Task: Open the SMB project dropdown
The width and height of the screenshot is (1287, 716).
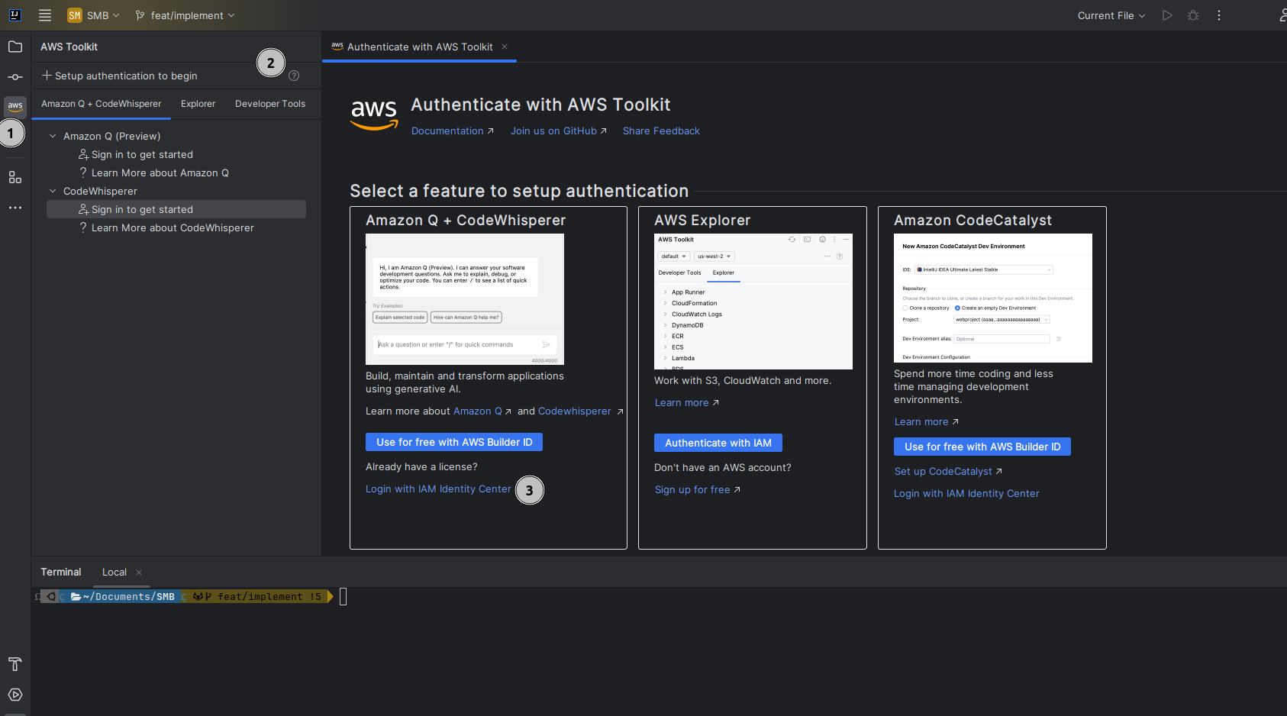Action: (x=93, y=15)
